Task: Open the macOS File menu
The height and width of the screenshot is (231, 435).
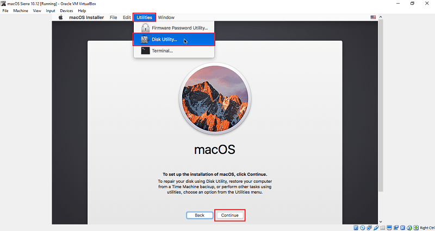Action: (x=114, y=17)
